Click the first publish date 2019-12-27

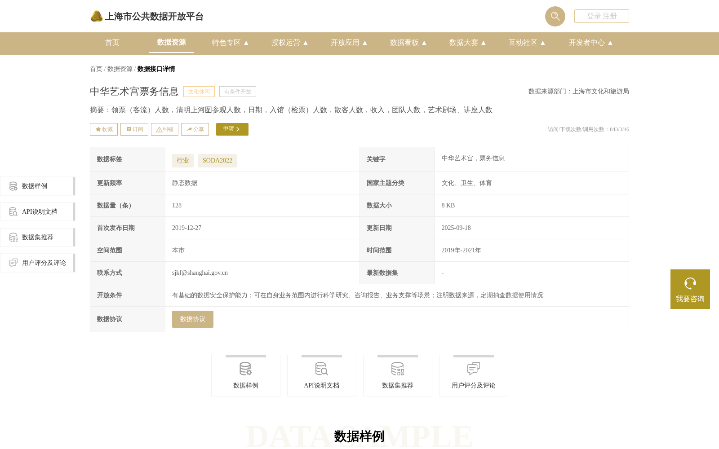(187, 228)
